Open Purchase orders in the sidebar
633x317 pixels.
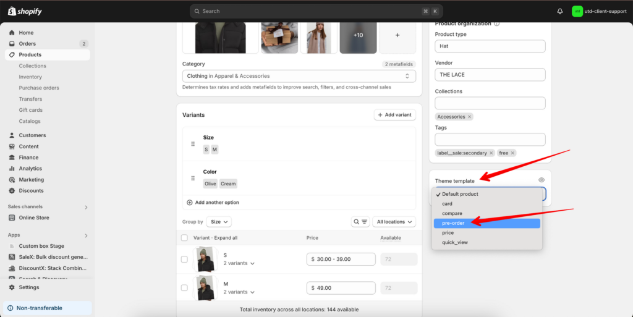point(39,88)
